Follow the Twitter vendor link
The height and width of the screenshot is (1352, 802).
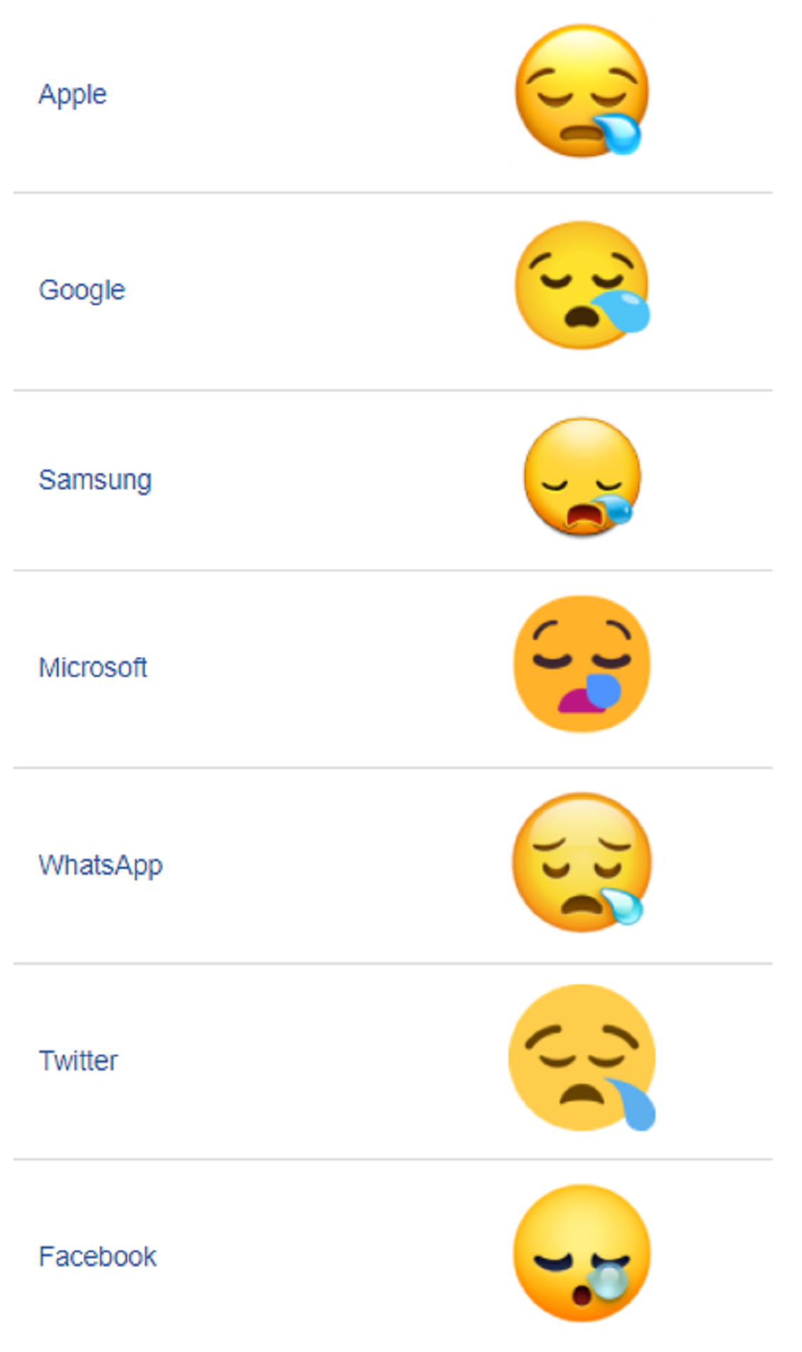coord(78,1060)
